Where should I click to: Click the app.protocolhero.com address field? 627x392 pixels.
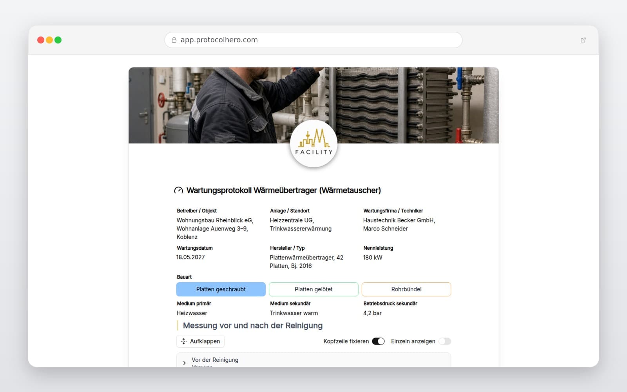point(313,40)
